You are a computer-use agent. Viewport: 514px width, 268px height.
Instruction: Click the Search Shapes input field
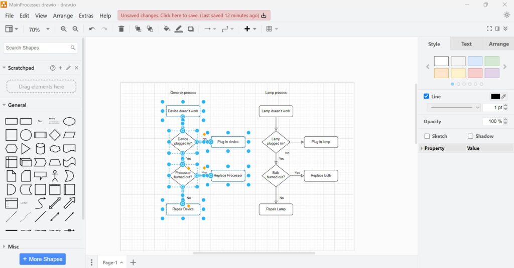tap(38, 48)
